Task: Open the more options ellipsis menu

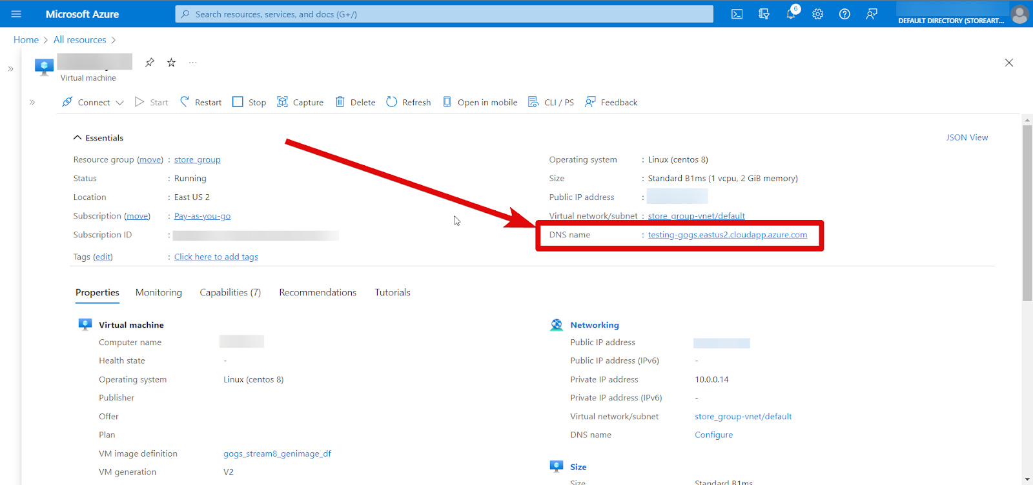Action: pyautogui.click(x=192, y=63)
